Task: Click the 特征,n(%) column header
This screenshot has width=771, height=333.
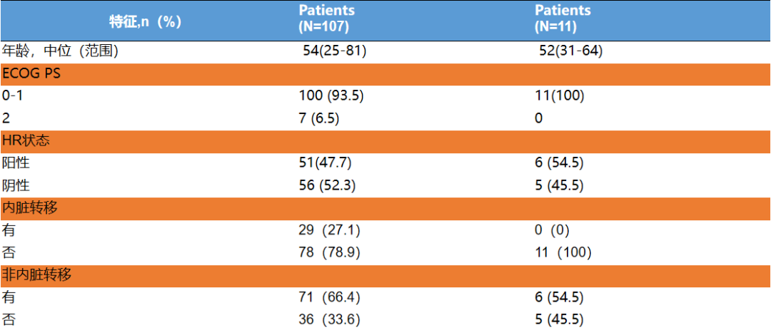Action: tap(145, 21)
